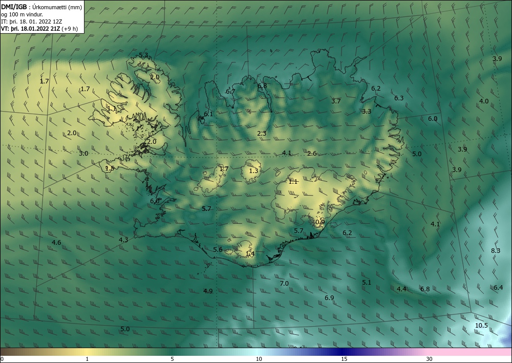Click the 4.4 precipitation value
Viewport: 512px width, 363px height.
[x=401, y=289]
